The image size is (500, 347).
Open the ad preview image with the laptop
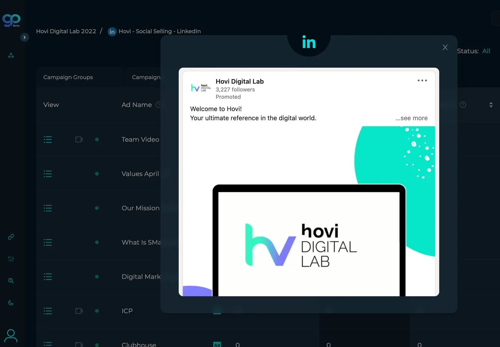309,211
